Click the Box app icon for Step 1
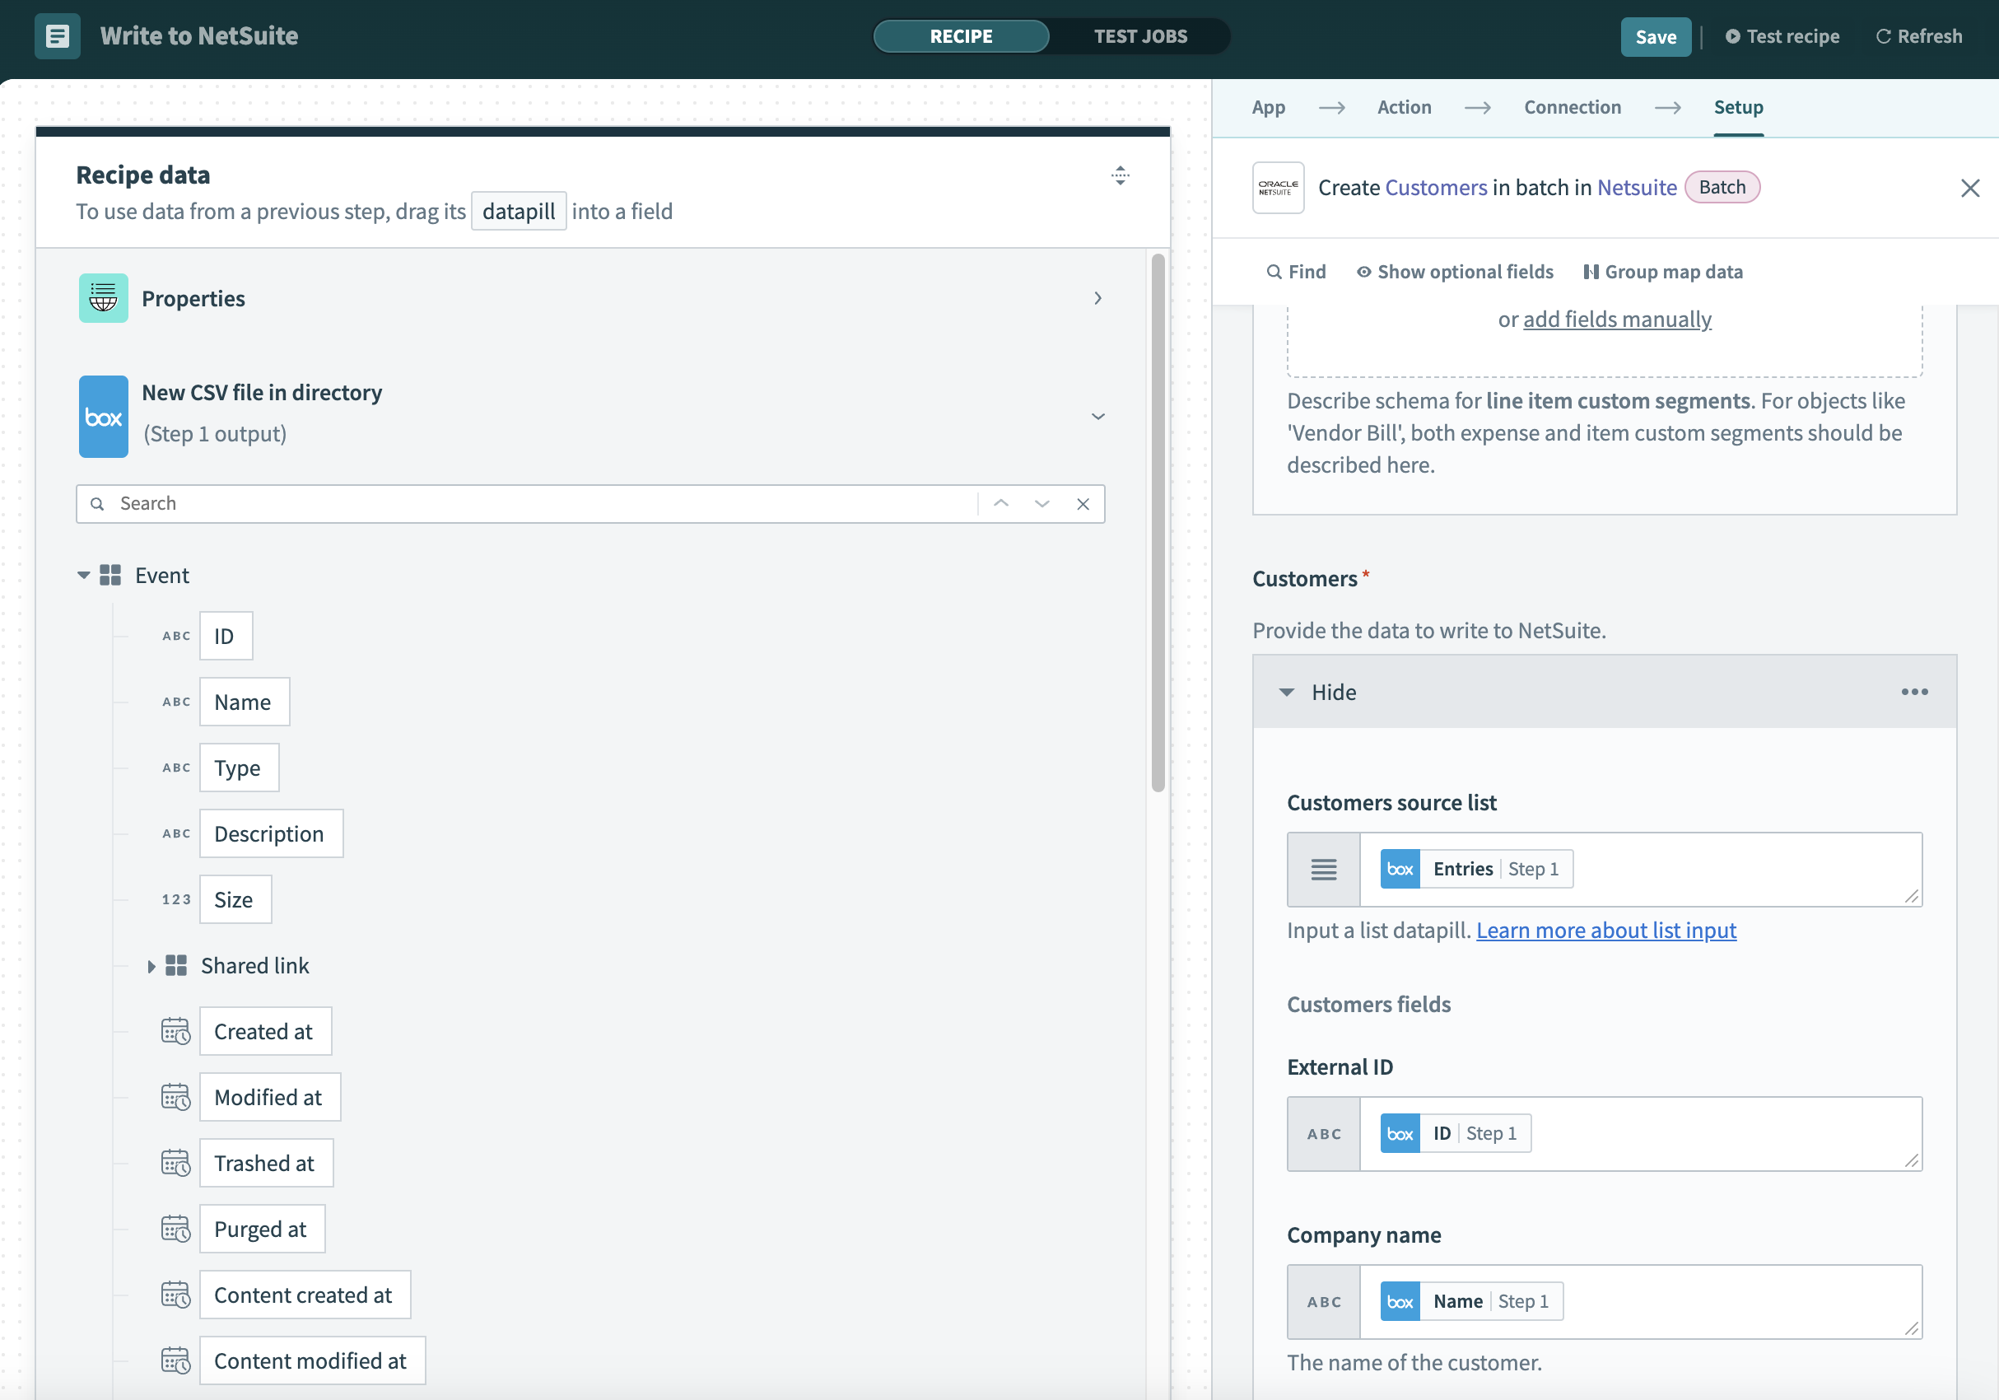The height and width of the screenshot is (1400, 1999). click(x=103, y=416)
